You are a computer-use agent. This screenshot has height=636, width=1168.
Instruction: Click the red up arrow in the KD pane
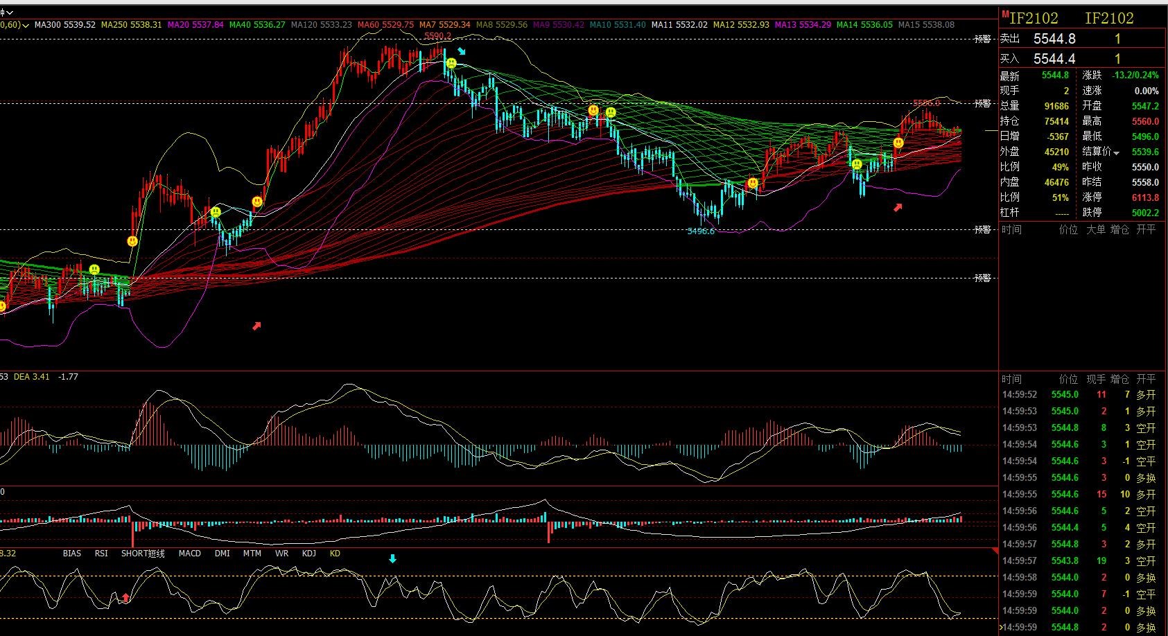(x=125, y=597)
